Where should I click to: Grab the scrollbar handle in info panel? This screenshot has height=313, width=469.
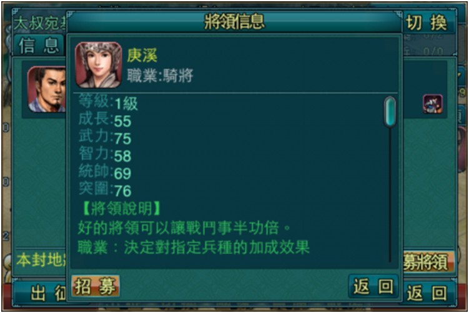pyautogui.click(x=390, y=112)
